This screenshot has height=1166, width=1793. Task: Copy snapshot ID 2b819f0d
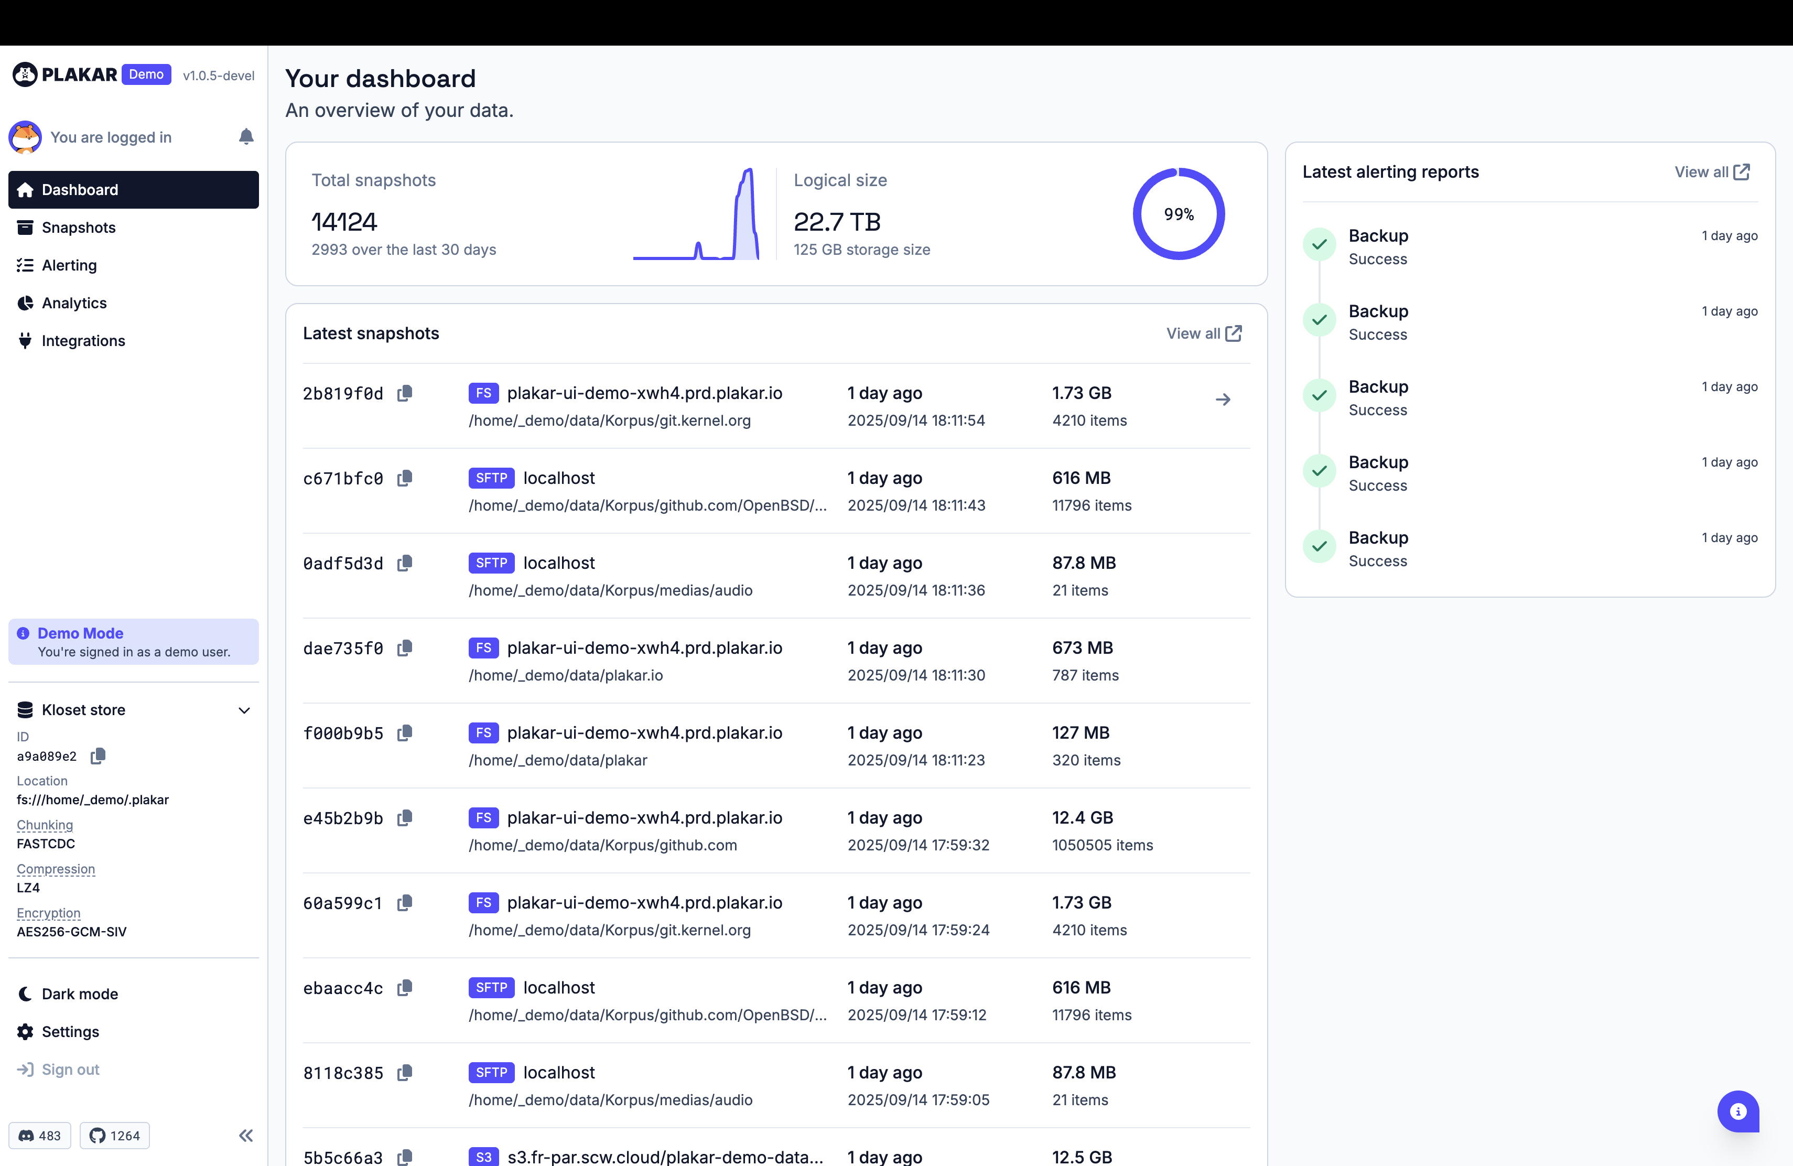click(x=405, y=393)
